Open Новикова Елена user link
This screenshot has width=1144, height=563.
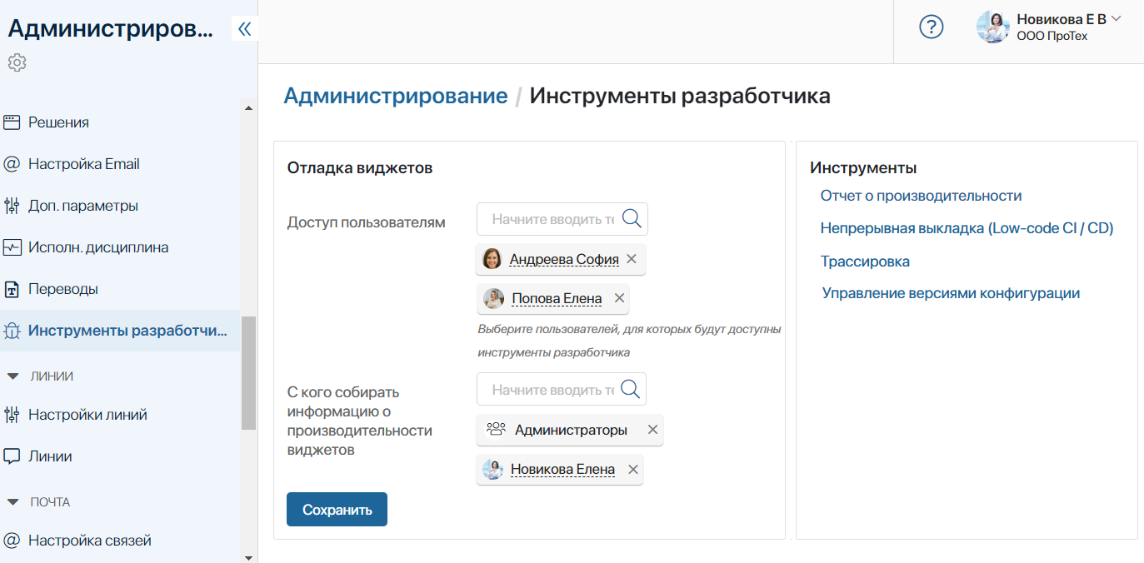point(562,470)
